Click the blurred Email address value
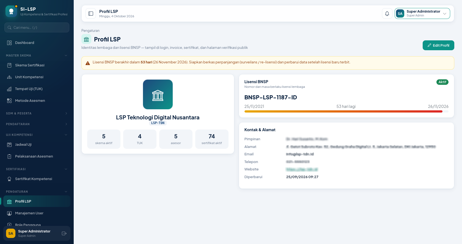 coord(300,154)
